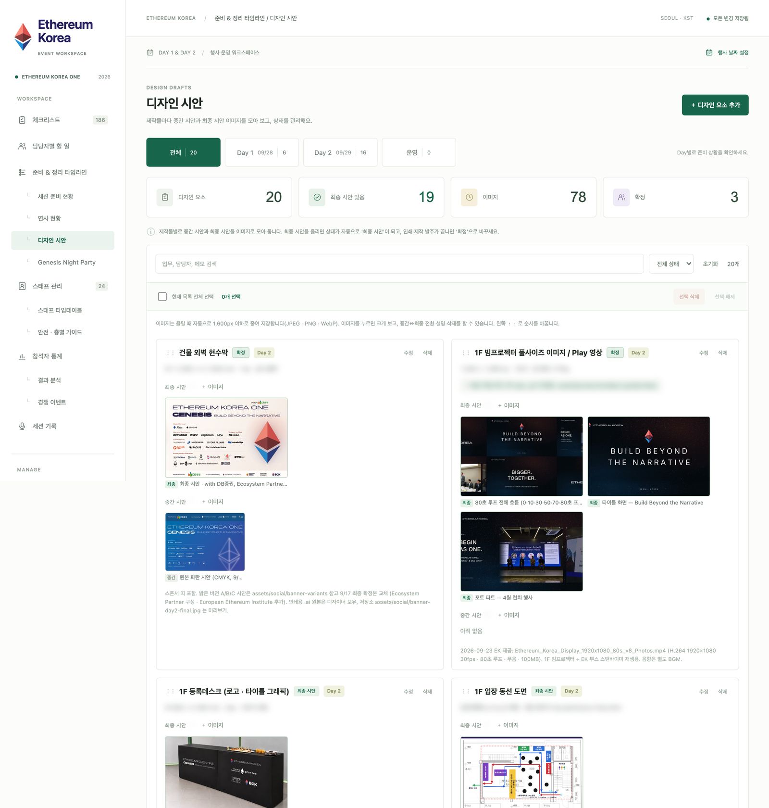Click the info icon before 제작물별로 notice
Image resolution: width=769 pixels, height=808 pixels.
click(150, 232)
